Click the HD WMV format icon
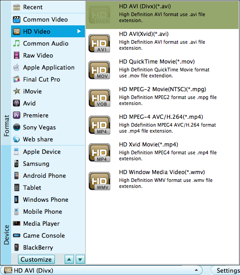This screenshot has height=275, width=240. (99, 181)
